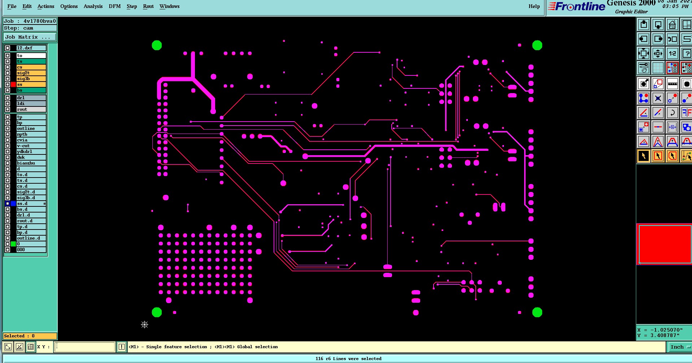Select the biaozhu layer name
This screenshot has height=363, width=692.
31,163
